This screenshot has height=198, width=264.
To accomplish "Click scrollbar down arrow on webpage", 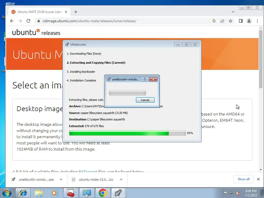I will [x=261, y=170].
